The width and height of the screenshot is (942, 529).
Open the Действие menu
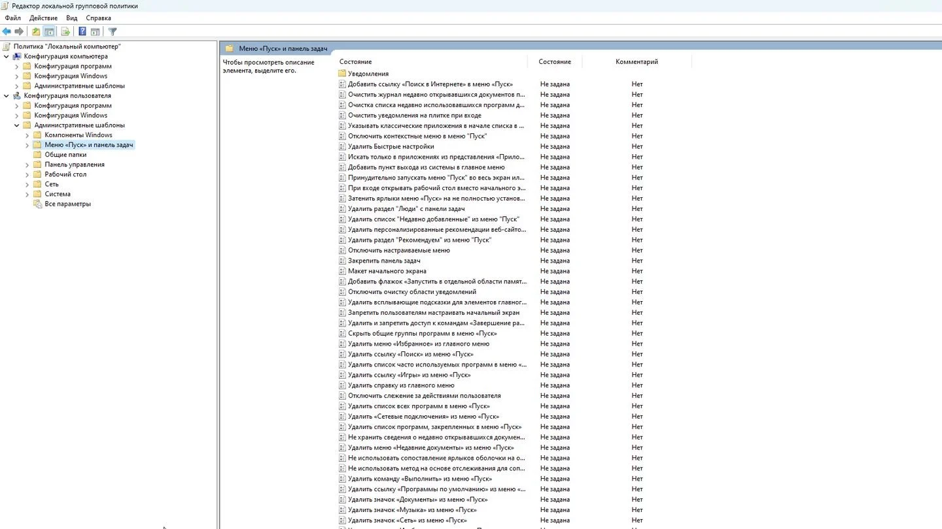pos(43,18)
